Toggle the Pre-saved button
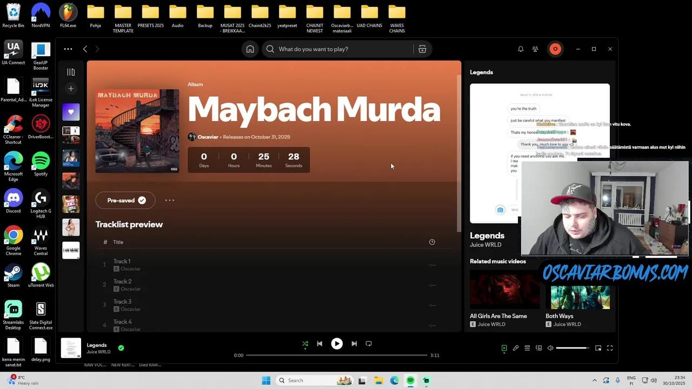This screenshot has width=692, height=389. (x=125, y=200)
